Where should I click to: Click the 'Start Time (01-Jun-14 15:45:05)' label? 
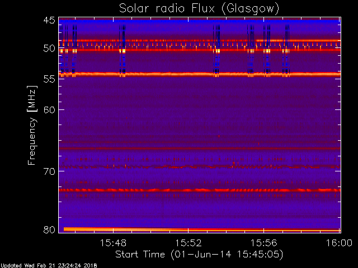tap(199, 255)
